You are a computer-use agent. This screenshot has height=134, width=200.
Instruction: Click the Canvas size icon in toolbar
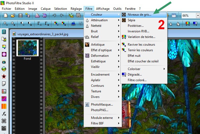click(x=79, y=15)
